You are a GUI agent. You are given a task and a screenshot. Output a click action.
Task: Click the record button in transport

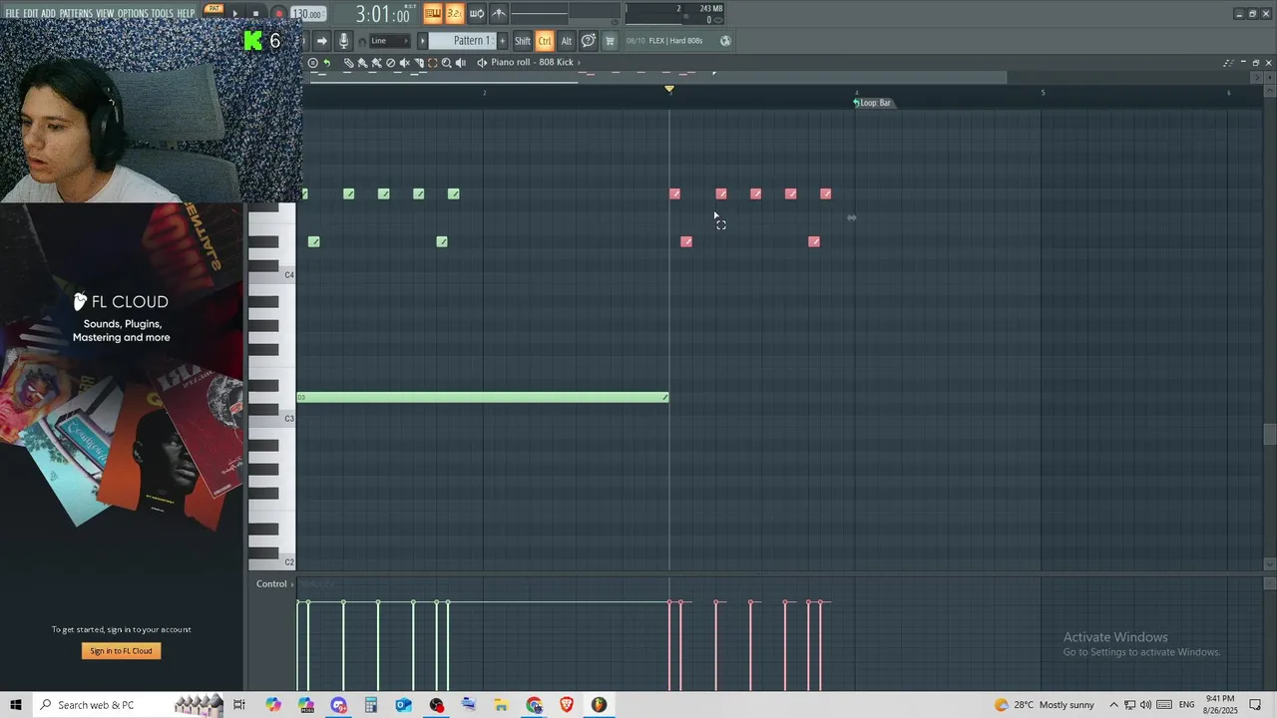point(279,14)
